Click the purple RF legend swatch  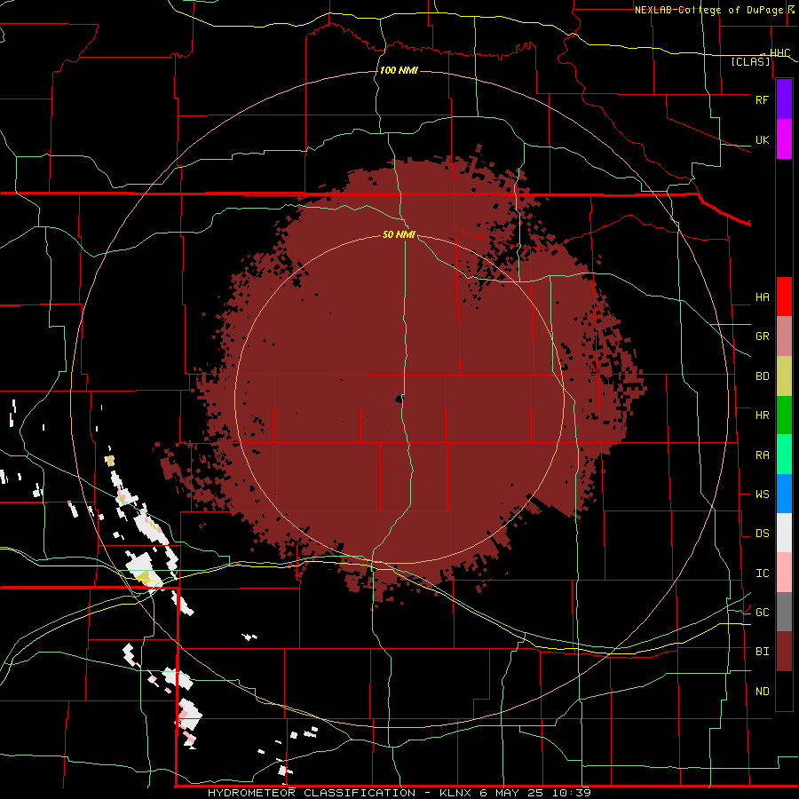[784, 99]
